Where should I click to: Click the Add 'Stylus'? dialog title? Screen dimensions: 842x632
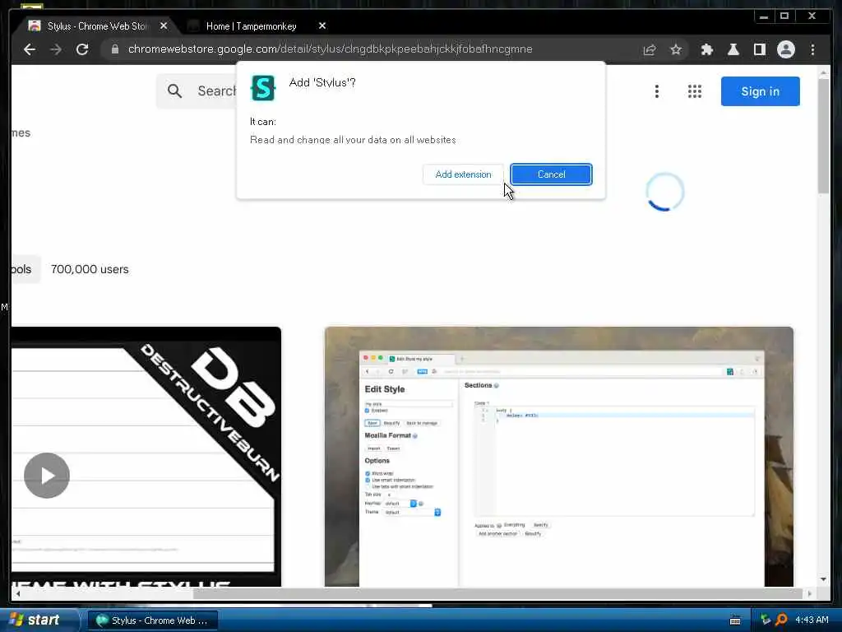tap(322, 82)
